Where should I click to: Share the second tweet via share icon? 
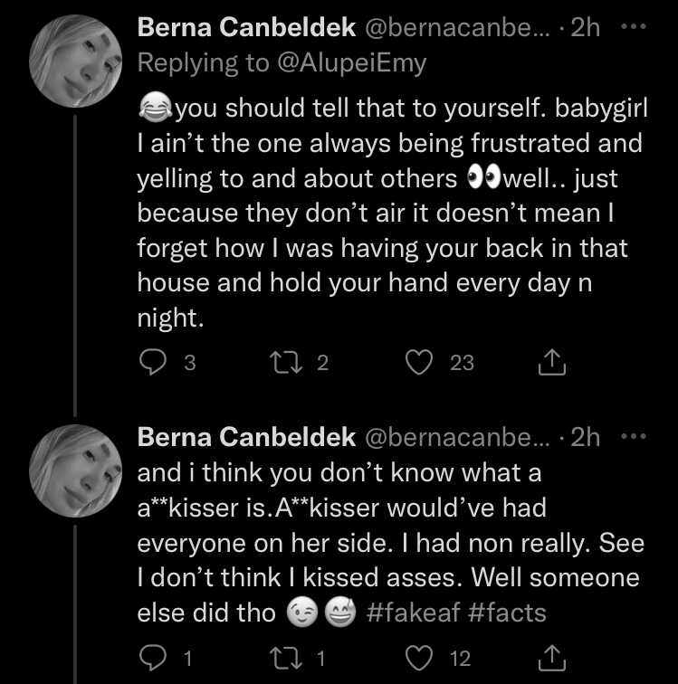552,658
